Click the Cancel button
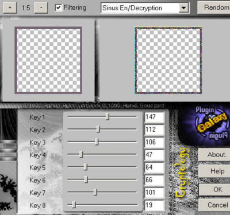Viewport: 230px width, 215px height. click(214, 205)
